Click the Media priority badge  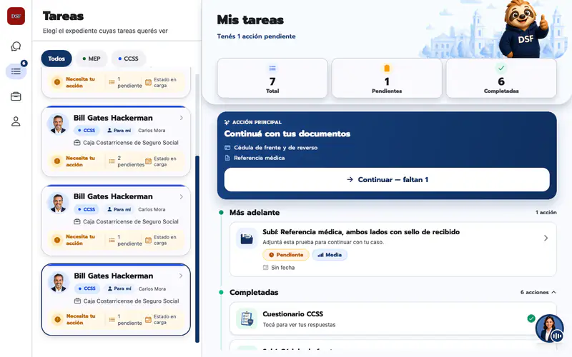coord(330,255)
